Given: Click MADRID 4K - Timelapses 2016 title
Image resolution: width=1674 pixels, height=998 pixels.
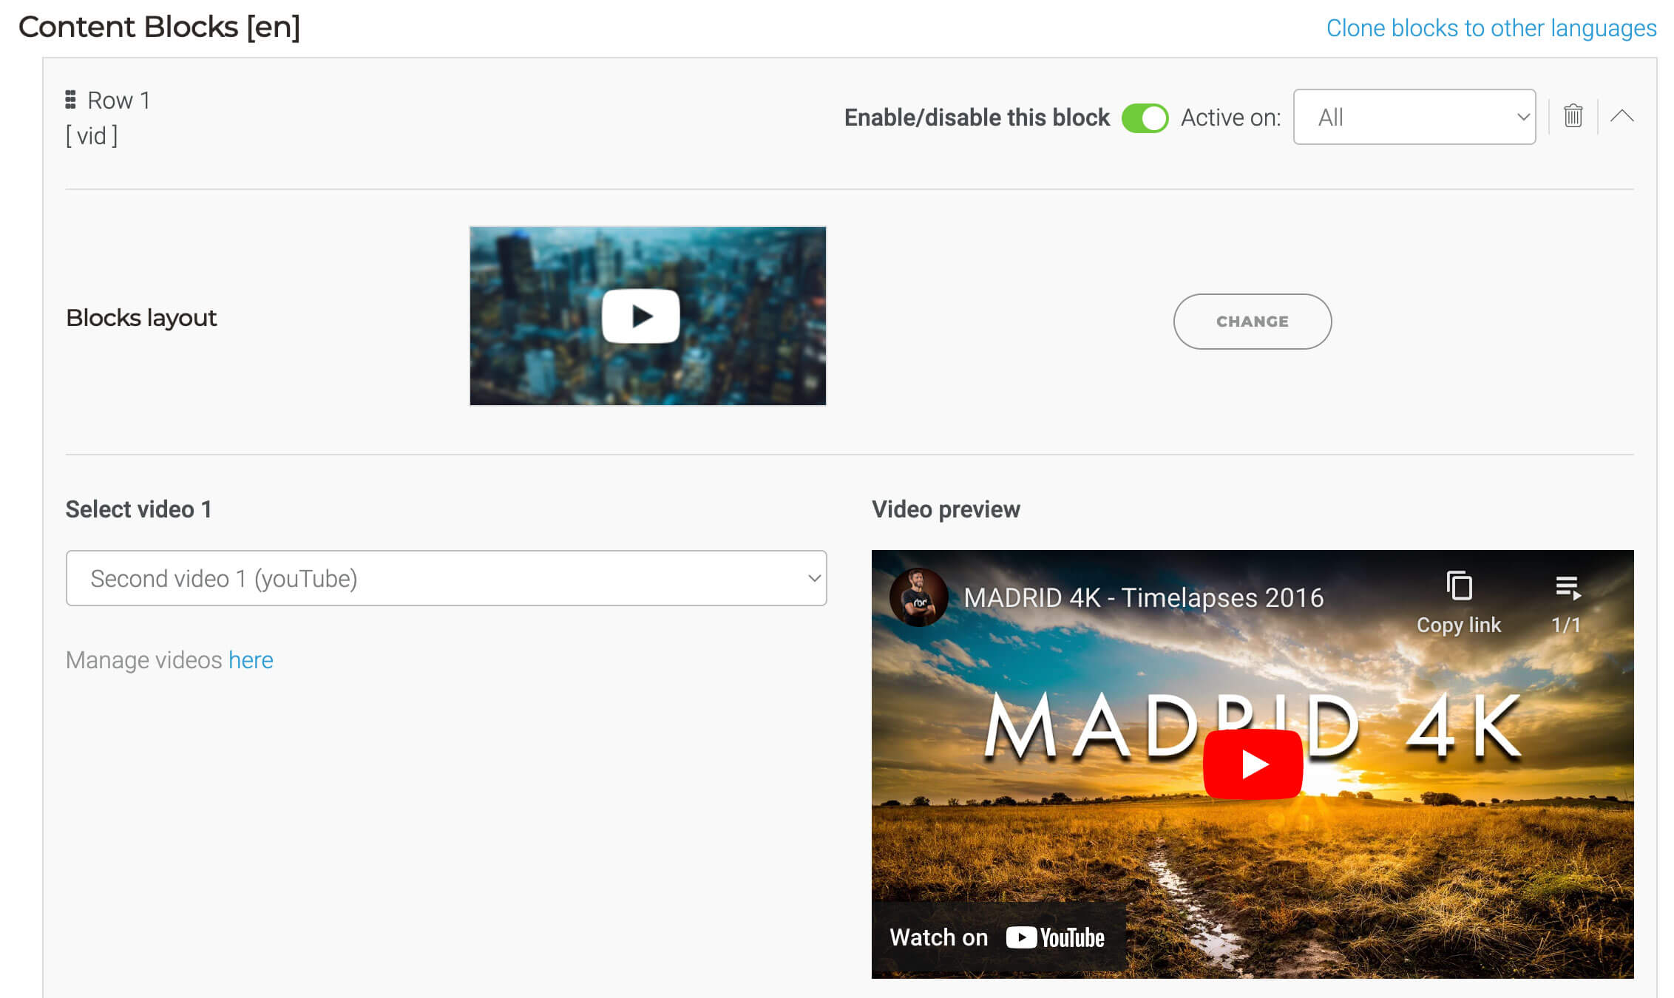Looking at the screenshot, I should tap(1143, 597).
